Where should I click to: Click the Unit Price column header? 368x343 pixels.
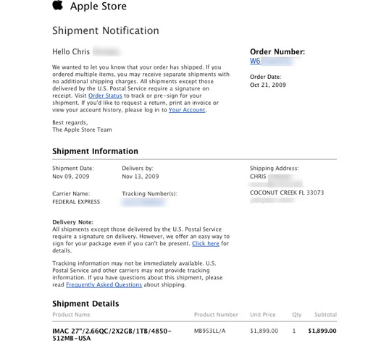point(263,315)
